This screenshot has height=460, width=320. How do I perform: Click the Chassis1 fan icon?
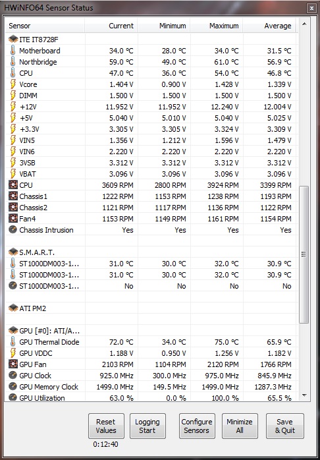coord(13,196)
